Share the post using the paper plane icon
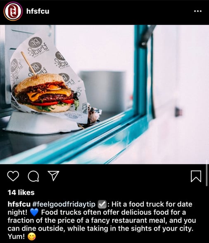The height and width of the screenshot is (243, 209). click(x=53, y=176)
